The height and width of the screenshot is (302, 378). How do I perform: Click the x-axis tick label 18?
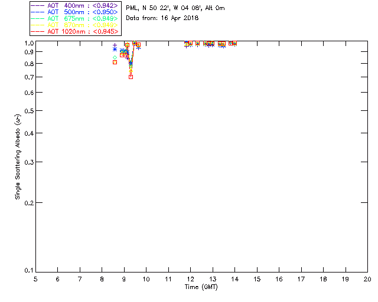[x=323, y=279]
